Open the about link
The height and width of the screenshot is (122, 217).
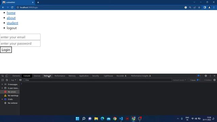(x=11, y=18)
